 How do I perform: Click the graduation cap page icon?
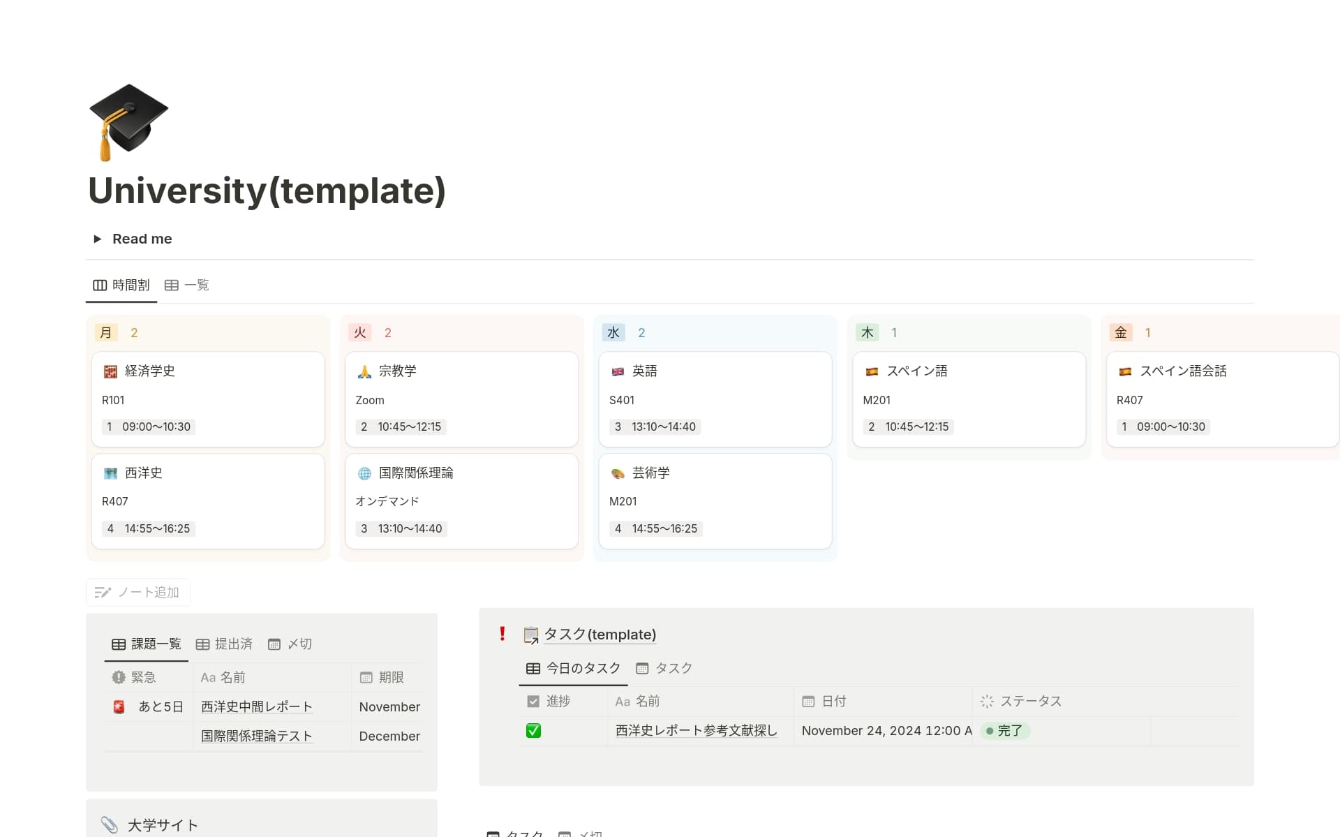(x=128, y=122)
